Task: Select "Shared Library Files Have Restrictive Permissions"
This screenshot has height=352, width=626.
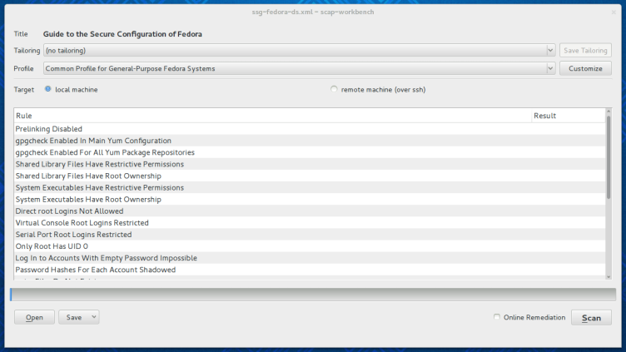Action: click(x=310, y=164)
